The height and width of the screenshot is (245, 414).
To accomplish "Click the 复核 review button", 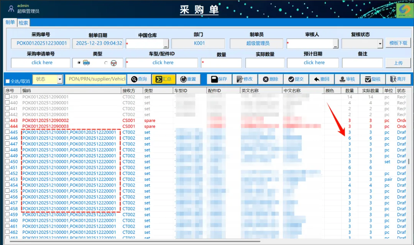I will pos(373,79).
